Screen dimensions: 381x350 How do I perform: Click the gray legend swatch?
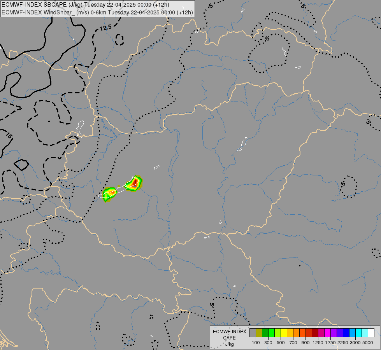coord(253,332)
